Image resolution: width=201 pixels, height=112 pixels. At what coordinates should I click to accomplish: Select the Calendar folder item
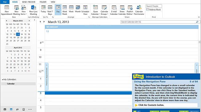(18, 84)
